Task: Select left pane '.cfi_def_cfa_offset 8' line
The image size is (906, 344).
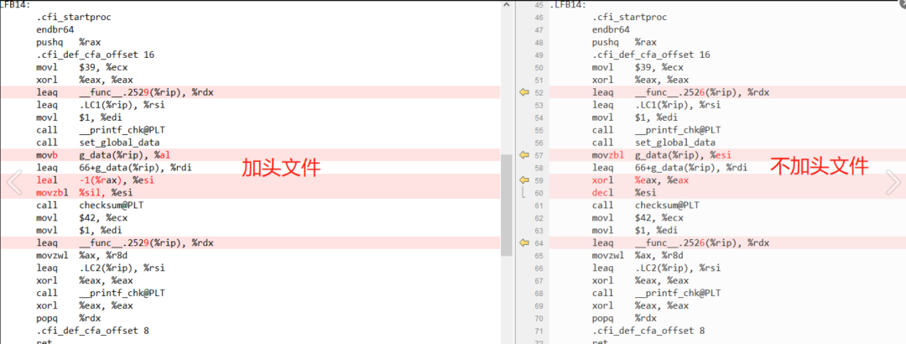Action: [x=92, y=331]
